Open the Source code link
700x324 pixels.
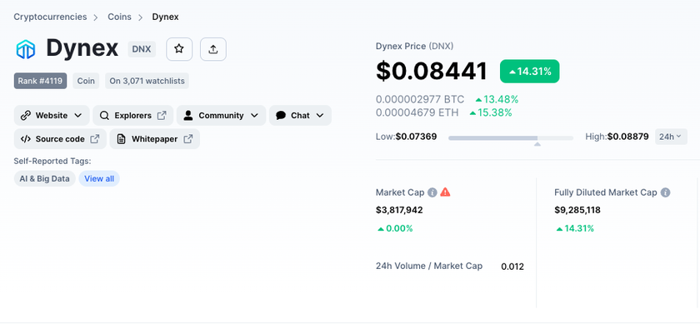point(60,139)
